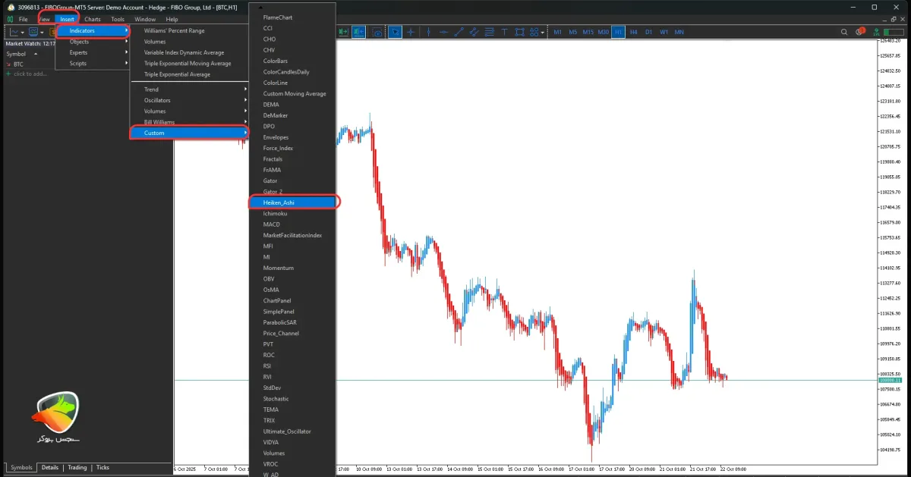Open the Help menu
The image size is (911, 477).
click(x=172, y=19)
